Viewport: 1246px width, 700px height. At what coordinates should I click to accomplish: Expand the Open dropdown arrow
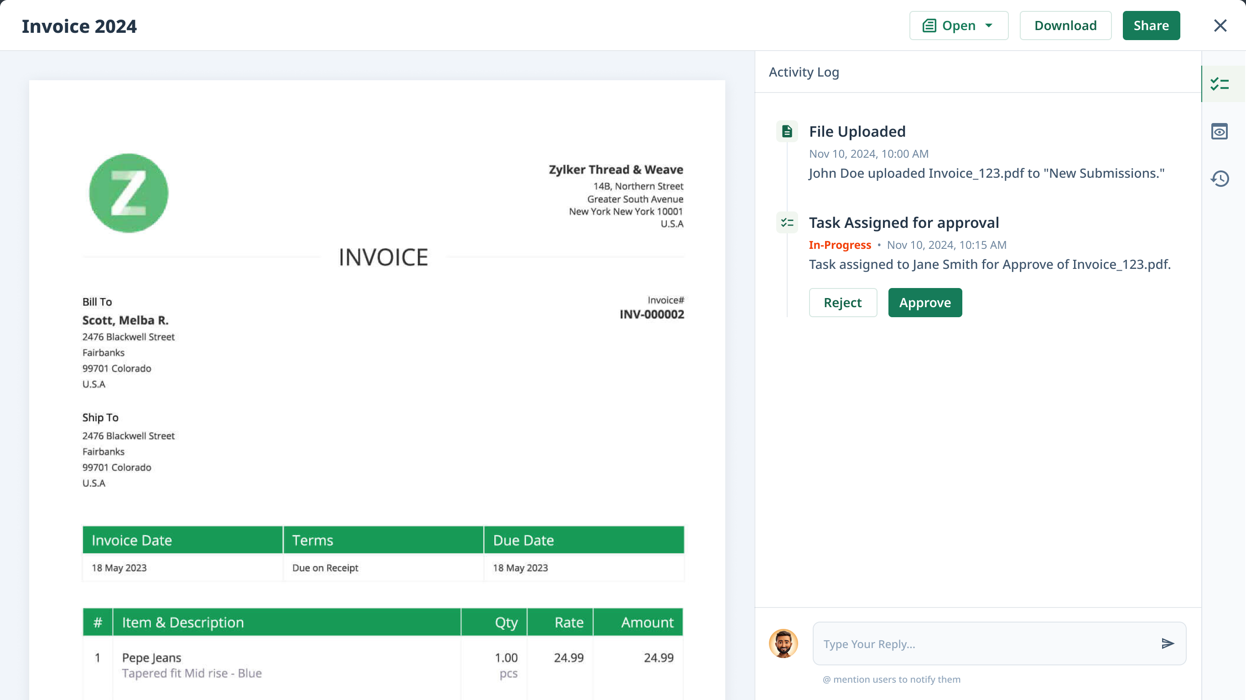pos(989,26)
